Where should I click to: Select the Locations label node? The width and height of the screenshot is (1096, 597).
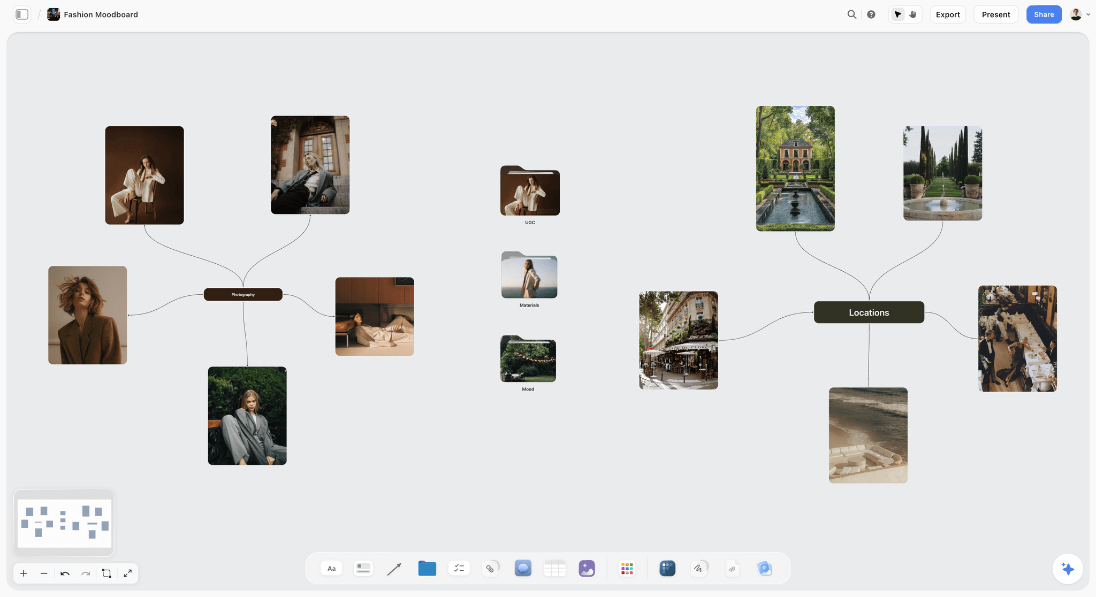pos(869,312)
